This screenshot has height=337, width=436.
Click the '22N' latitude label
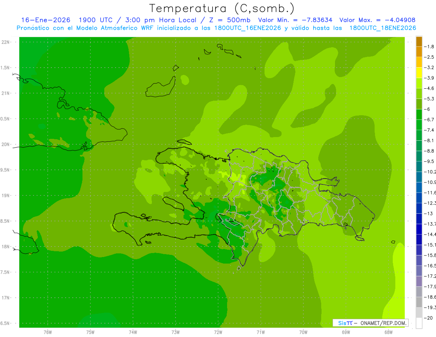5,42
